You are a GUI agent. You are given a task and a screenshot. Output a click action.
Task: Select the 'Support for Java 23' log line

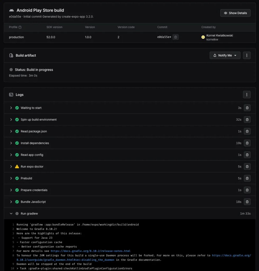[35, 238]
